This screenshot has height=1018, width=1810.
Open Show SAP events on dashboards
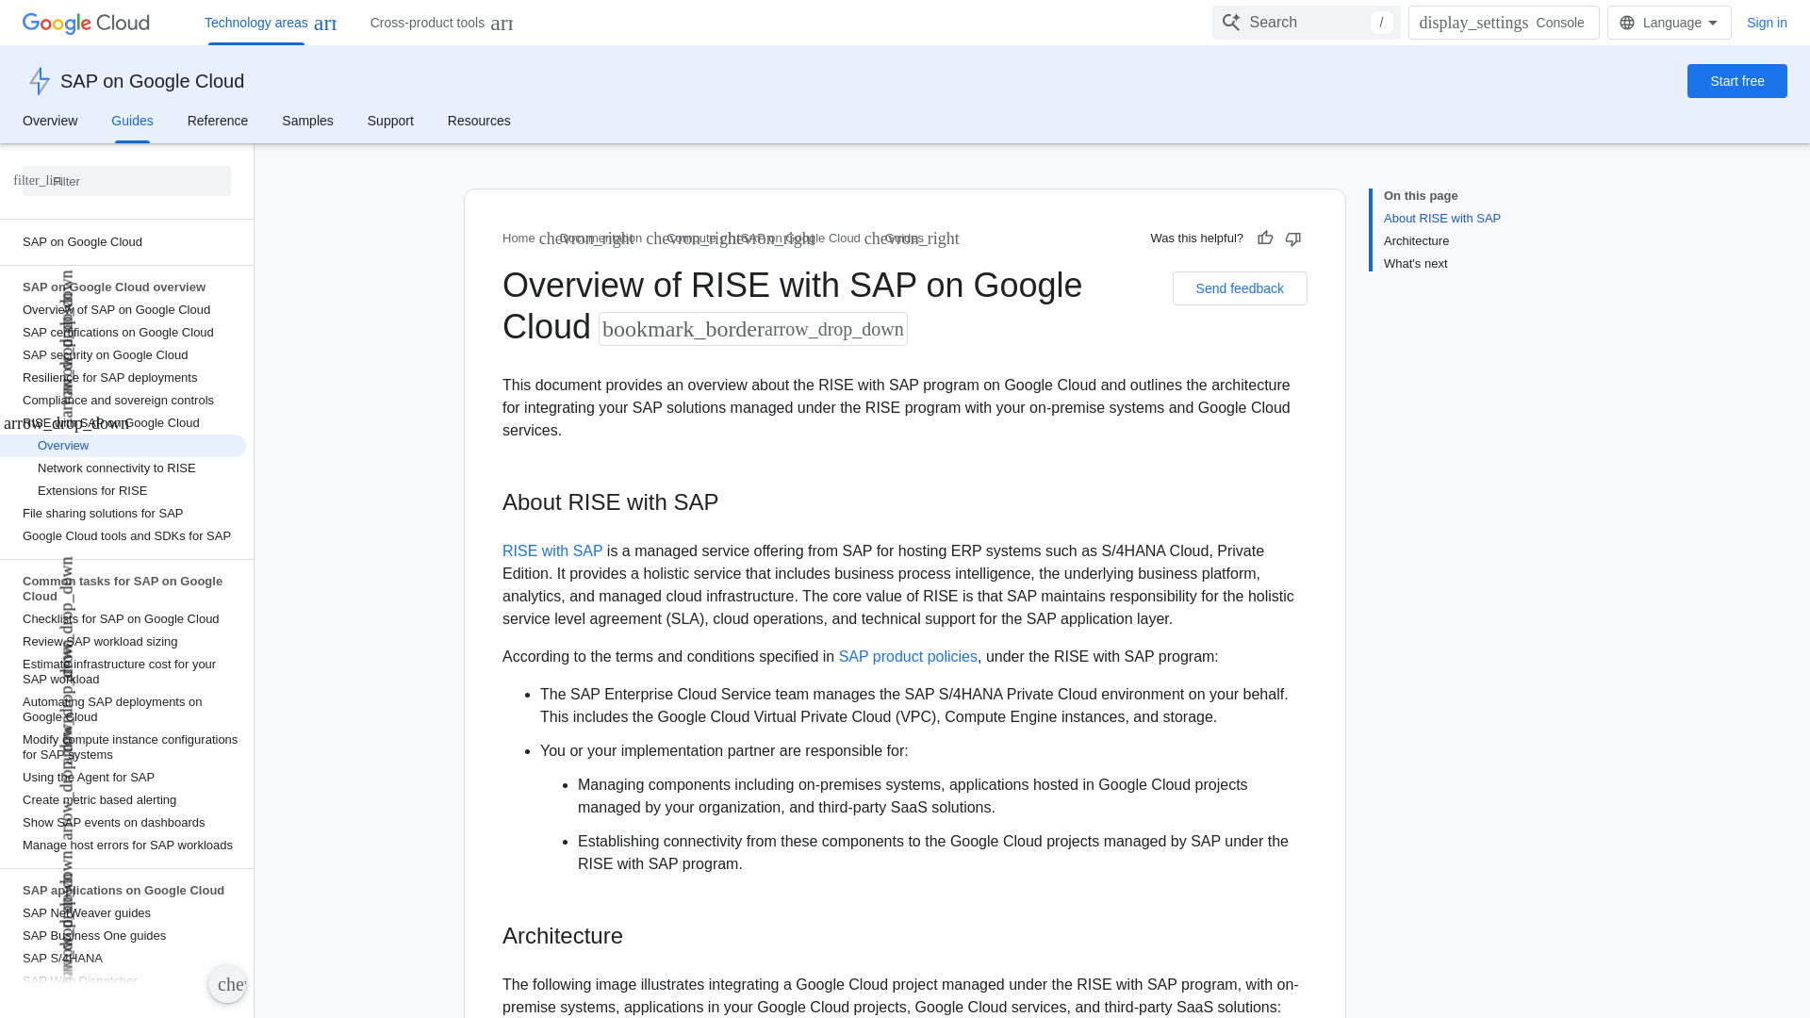click(x=113, y=823)
